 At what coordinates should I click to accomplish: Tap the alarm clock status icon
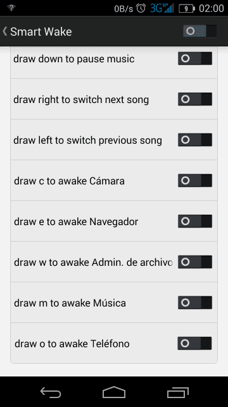tap(141, 8)
